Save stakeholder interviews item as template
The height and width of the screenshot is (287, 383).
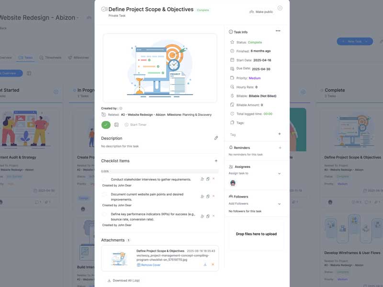click(208, 179)
